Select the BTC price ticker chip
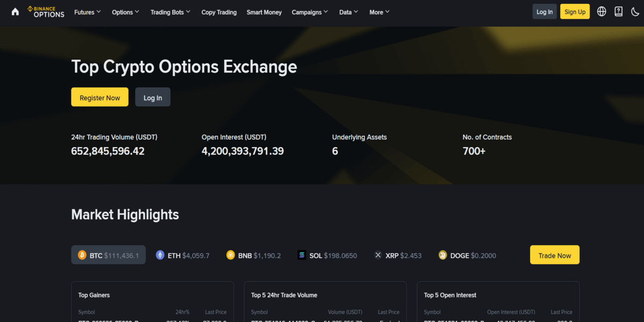644x322 pixels. pos(108,255)
